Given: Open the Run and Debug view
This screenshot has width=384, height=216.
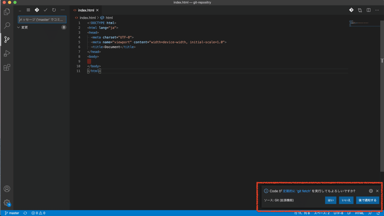Looking at the screenshot, I should click(7, 54).
